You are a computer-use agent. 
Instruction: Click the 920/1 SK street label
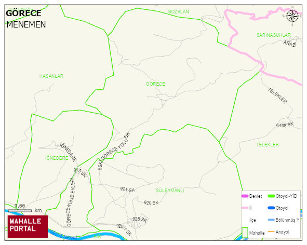(x=124, y=229)
